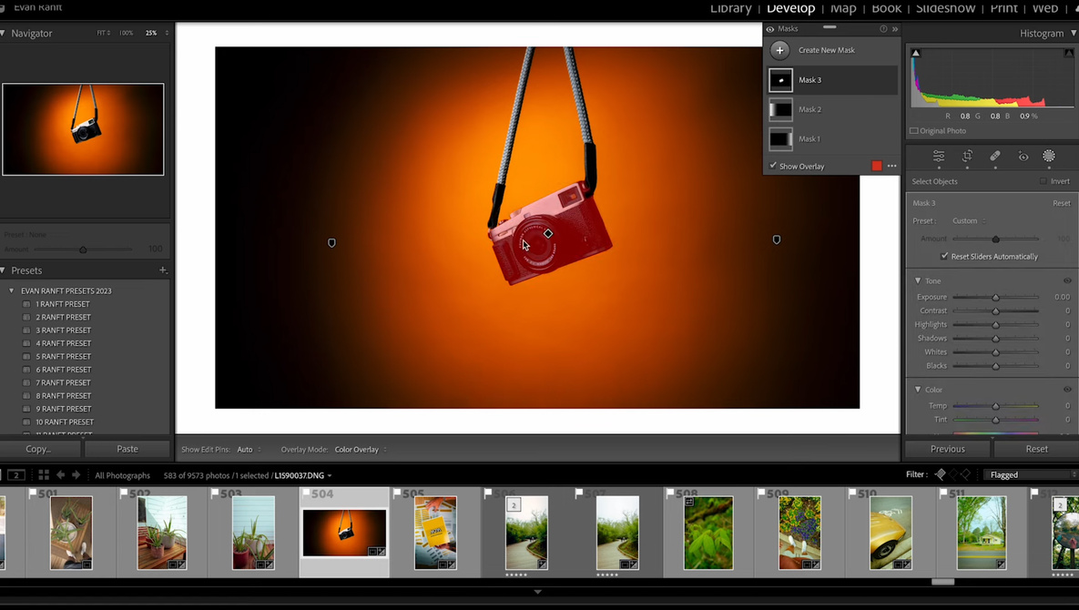Enable the Invert checkbox

pos(1043,181)
